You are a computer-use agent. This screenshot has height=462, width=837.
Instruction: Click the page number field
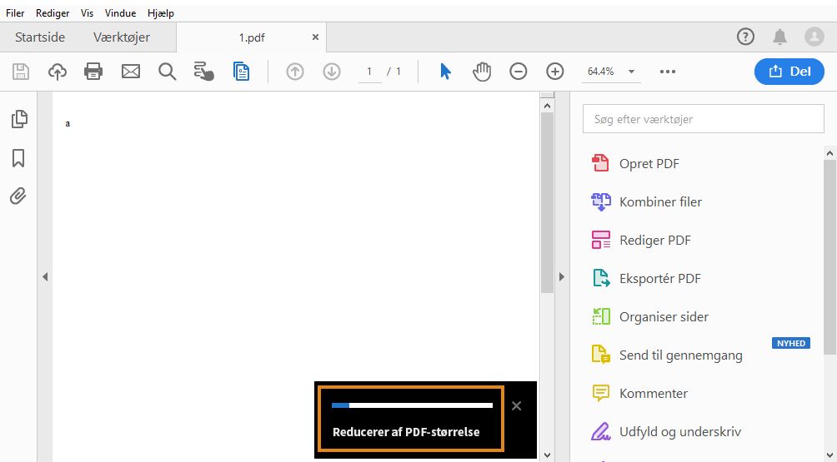[x=369, y=72]
